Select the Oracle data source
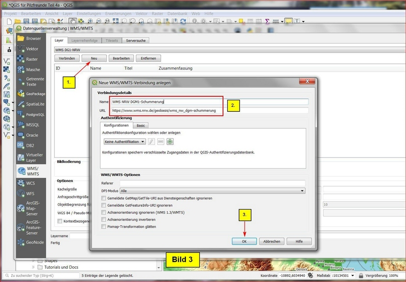The height and width of the screenshot is (282, 406). coord(31,135)
